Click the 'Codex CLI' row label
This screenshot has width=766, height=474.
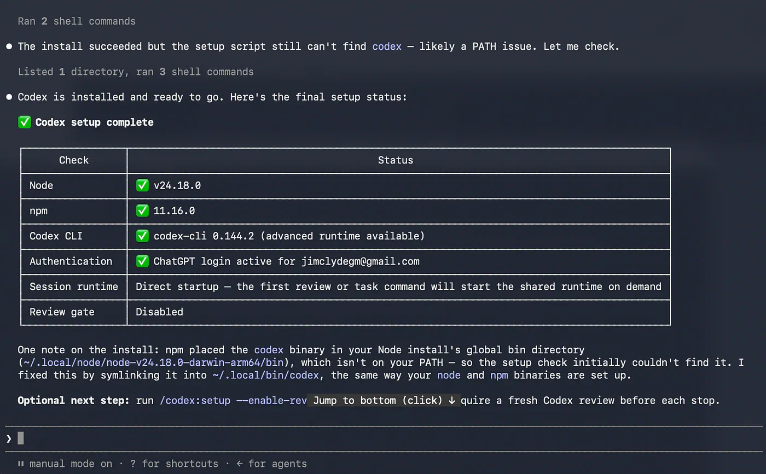coord(56,236)
